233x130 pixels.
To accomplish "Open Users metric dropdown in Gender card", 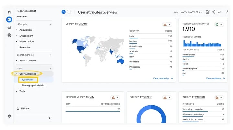I will [x=135, y=97].
